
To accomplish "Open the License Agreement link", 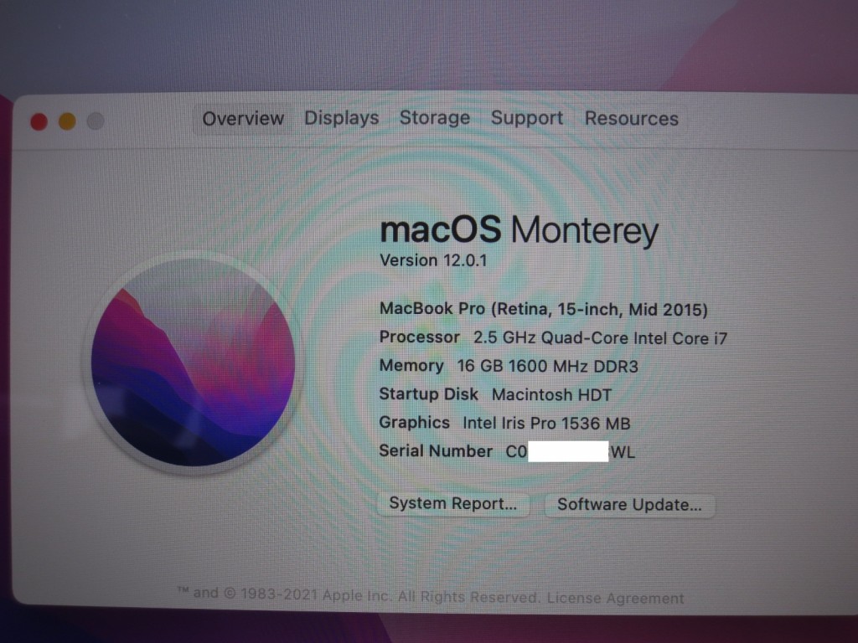I will (x=615, y=598).
